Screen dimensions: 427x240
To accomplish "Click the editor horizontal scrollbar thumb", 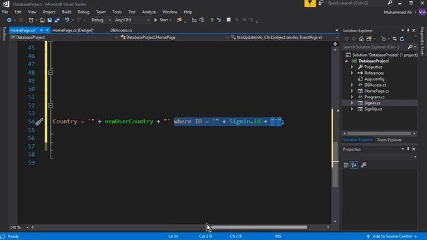I will [x=259, y=227].
